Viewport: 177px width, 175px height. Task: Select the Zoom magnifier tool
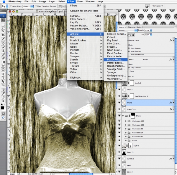[x=3, y=101]
